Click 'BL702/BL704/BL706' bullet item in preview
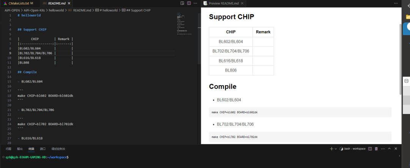The height and width of the screenshot is (168, 410). (235, 124)
